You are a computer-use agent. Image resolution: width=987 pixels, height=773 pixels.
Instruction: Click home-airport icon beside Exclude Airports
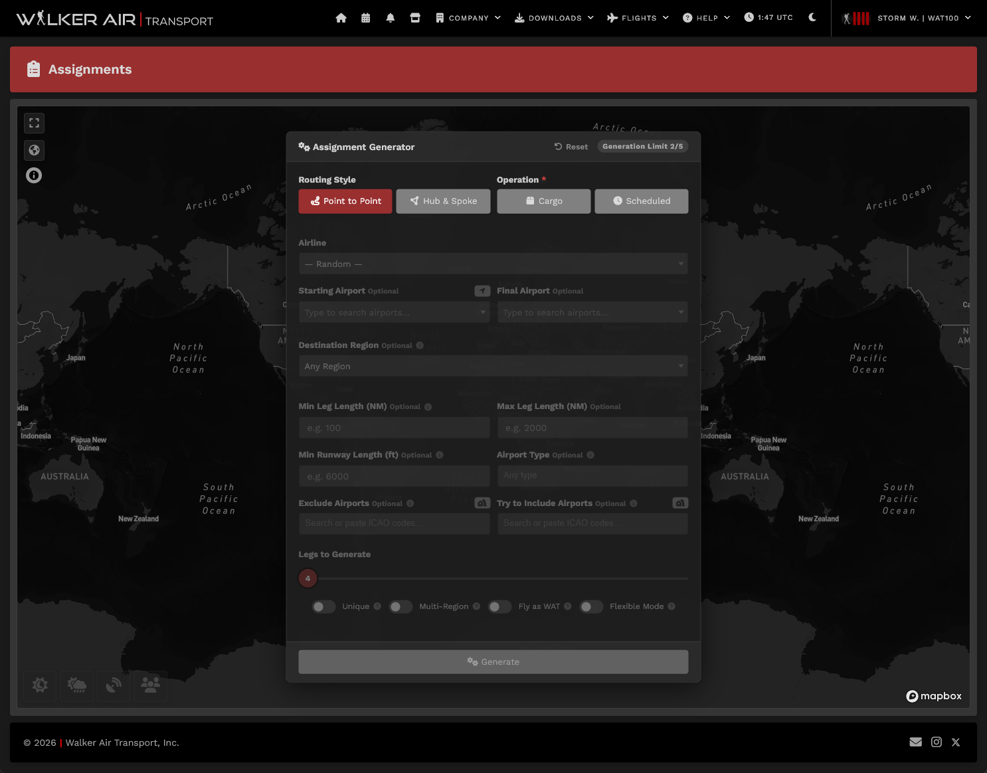tap(483, 503)
